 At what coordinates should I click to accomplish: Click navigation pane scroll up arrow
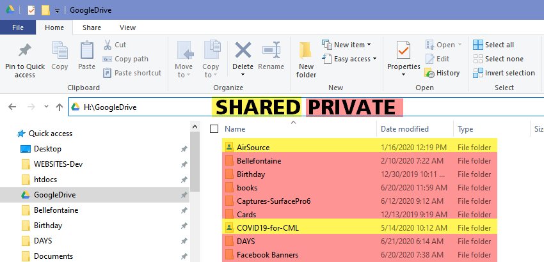click(x=195, y=127)
